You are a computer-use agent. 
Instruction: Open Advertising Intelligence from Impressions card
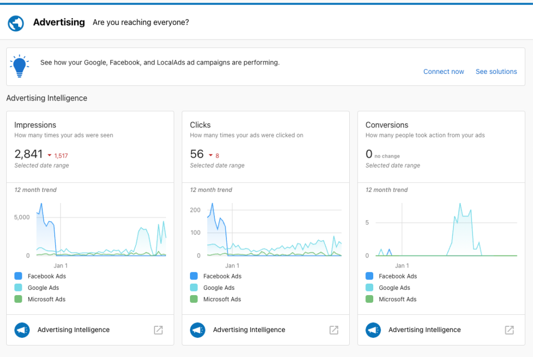coord(73,330)
